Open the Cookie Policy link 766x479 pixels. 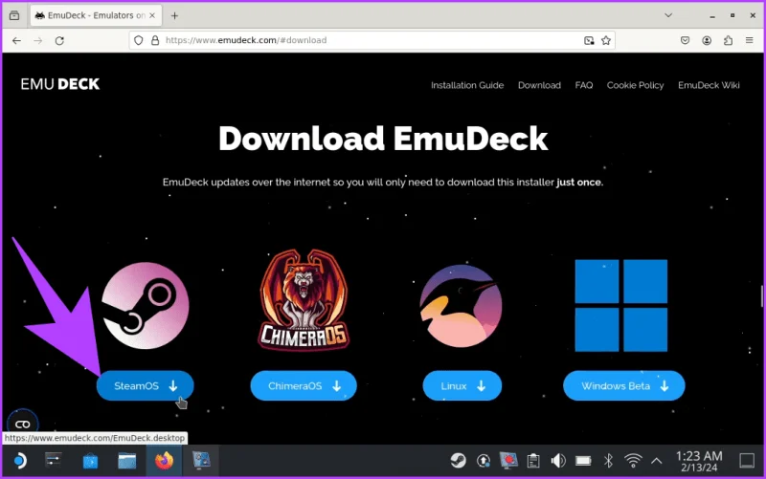click(635, 85)
